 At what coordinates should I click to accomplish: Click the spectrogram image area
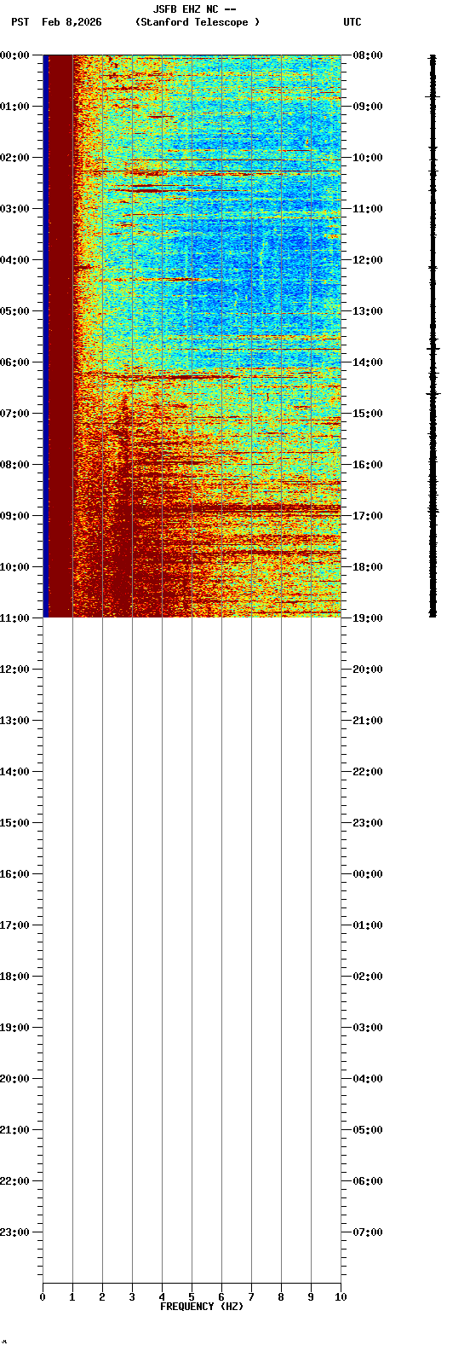coord(192,335)
